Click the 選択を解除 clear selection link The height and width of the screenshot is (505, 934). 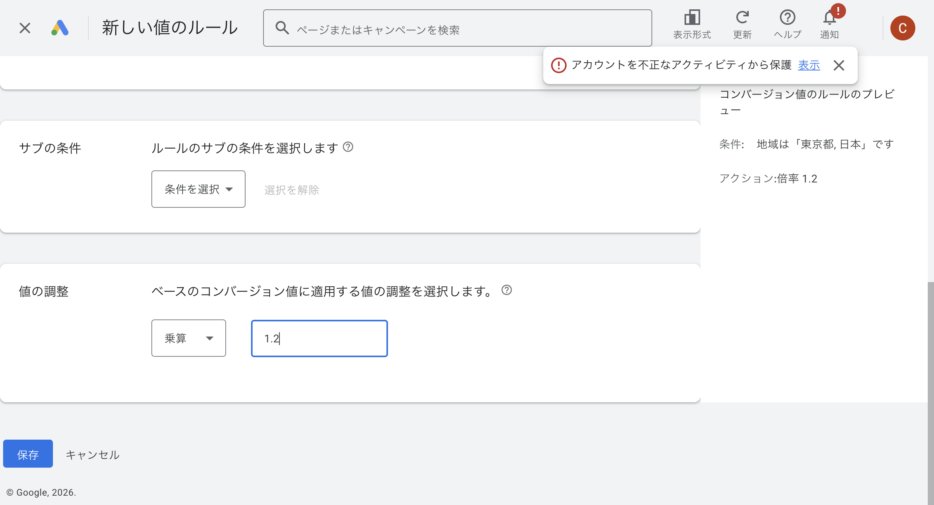[292, 190]
